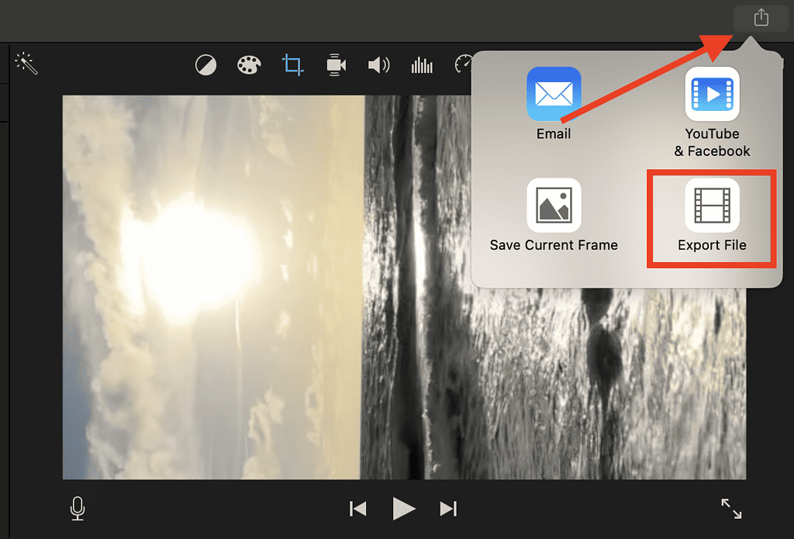The image size is (794, 539).
Task: Select the crop tool
Action: tap(292, 65)
